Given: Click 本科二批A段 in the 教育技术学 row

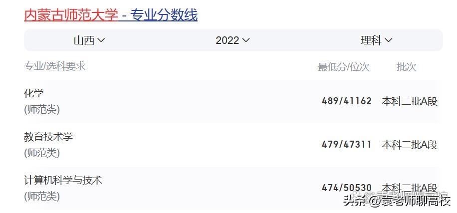Looking at the screenshot, I should 410,145.
